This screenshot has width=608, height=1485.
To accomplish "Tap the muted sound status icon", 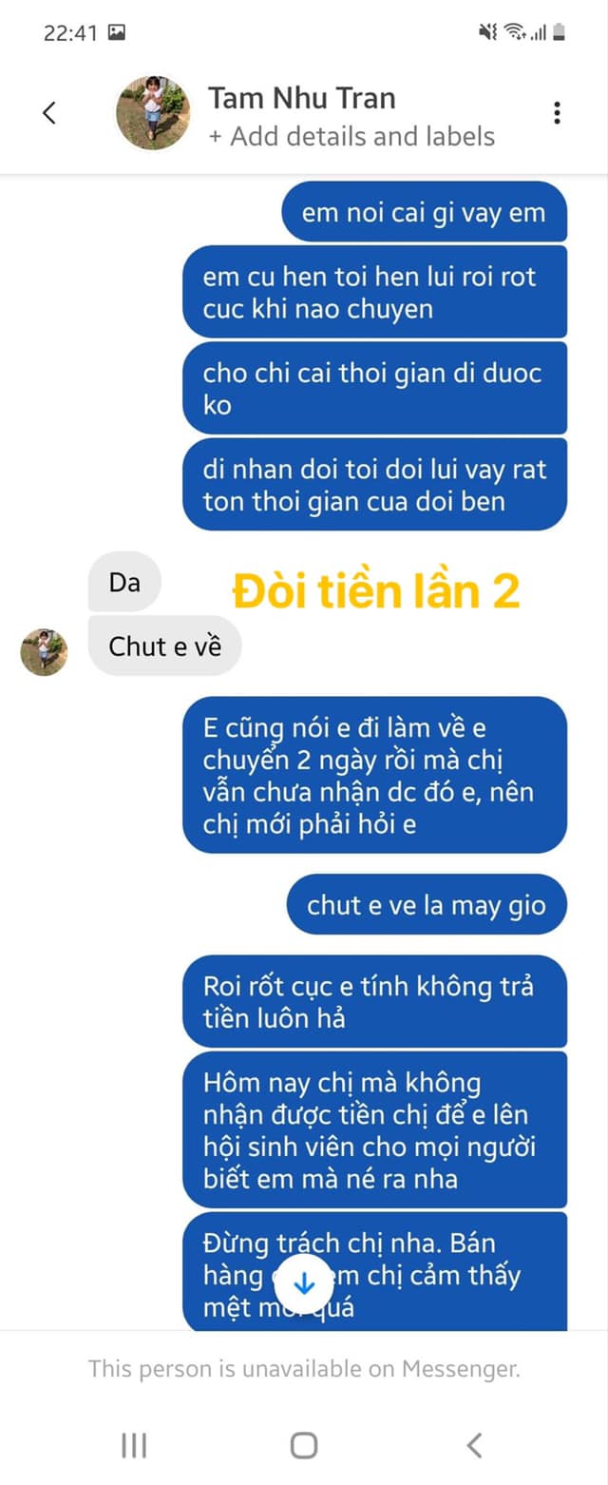I will click(x=488, y=32).
